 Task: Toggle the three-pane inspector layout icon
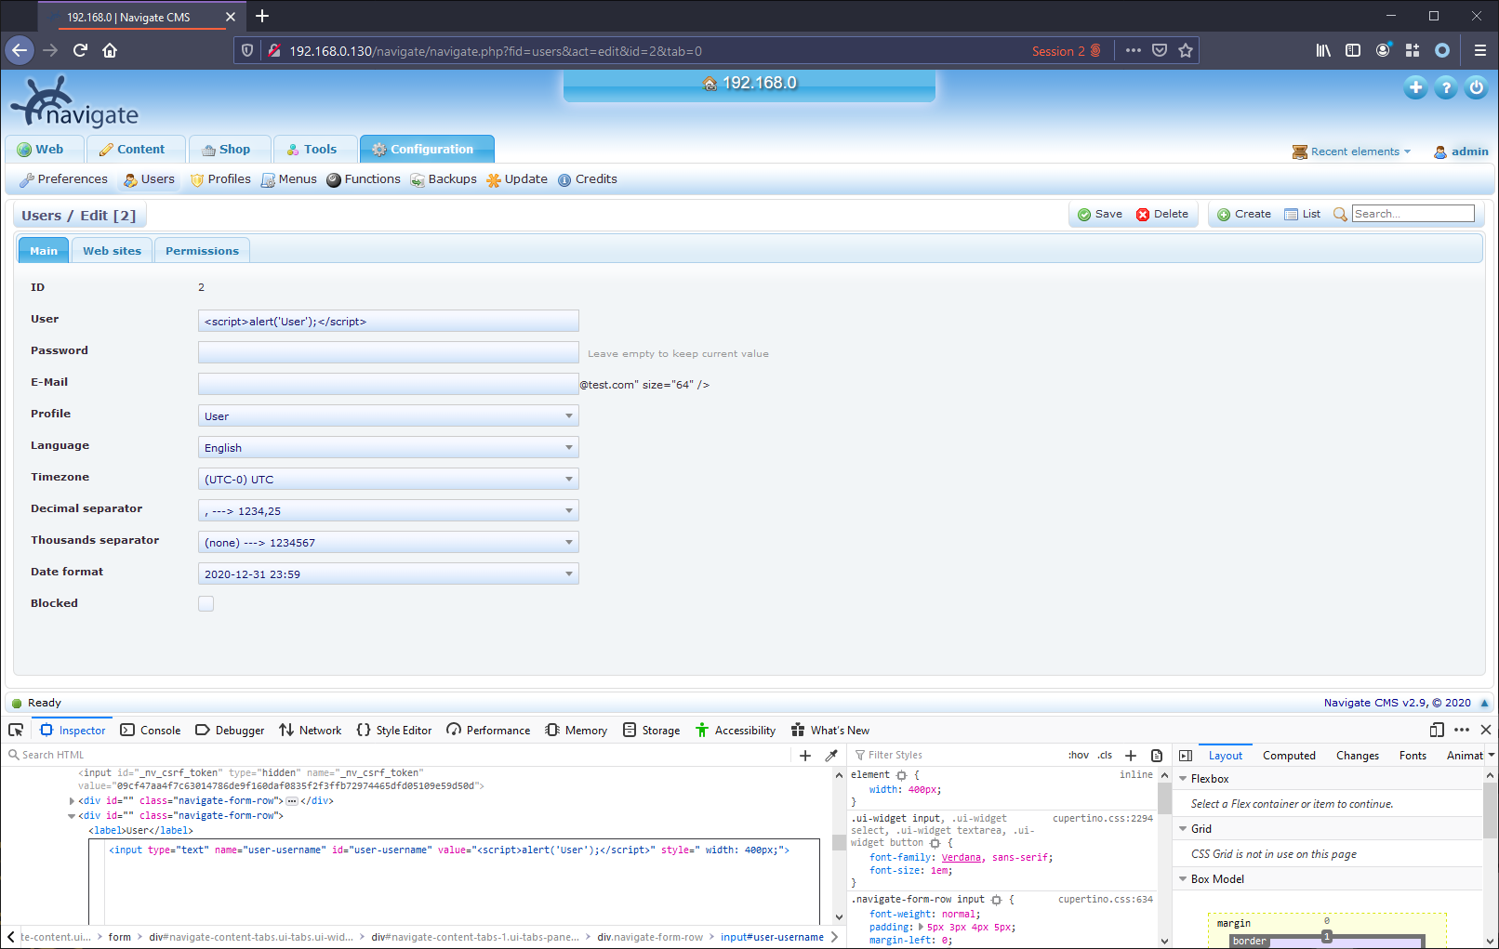point(1186,755)
